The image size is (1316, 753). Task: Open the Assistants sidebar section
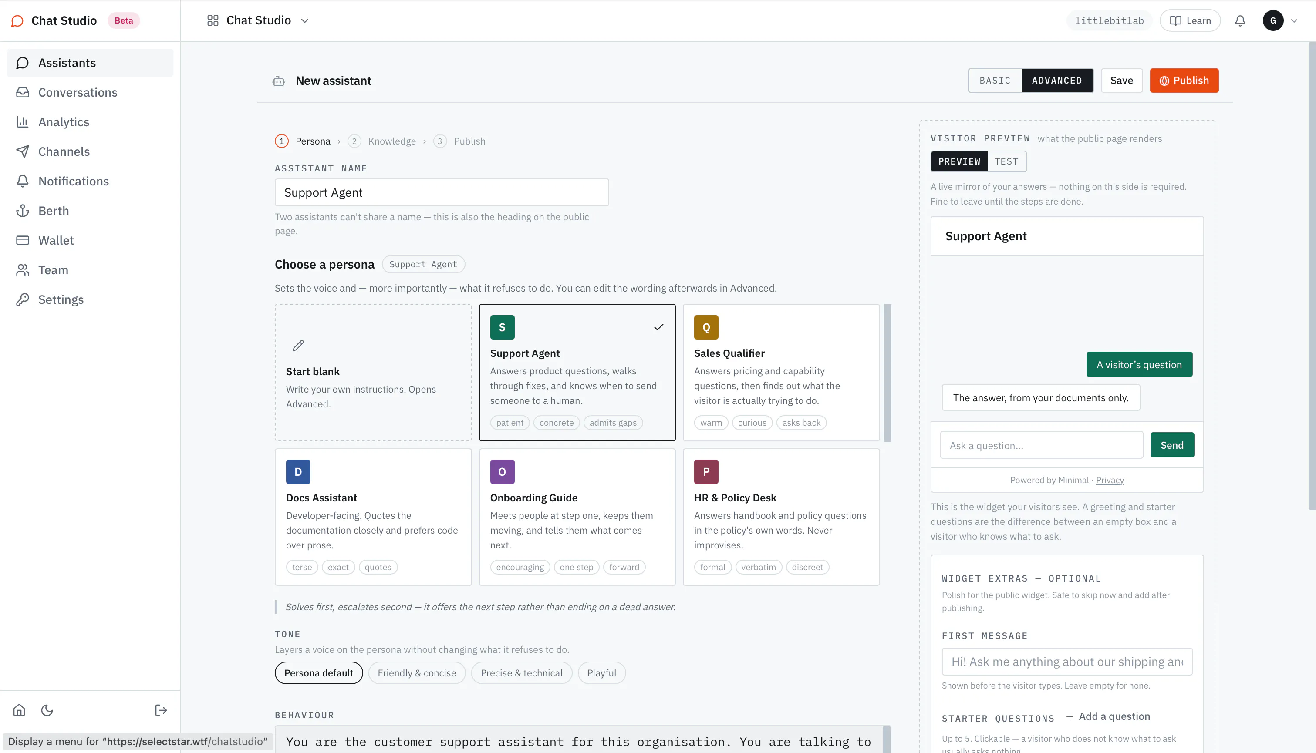pyautogui.click(x=90, y=63)
